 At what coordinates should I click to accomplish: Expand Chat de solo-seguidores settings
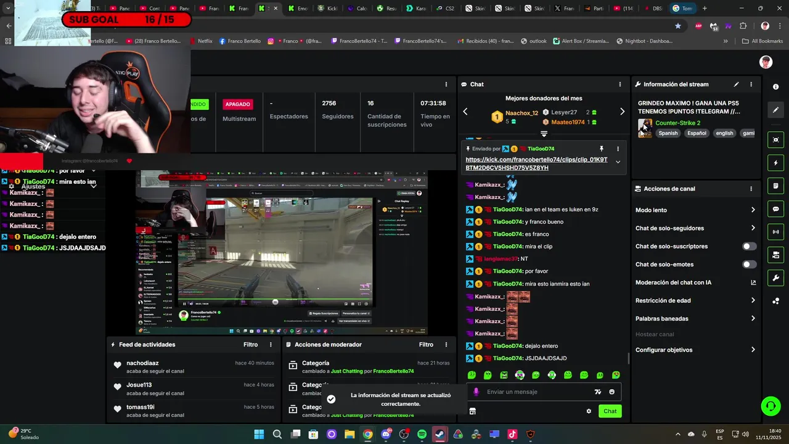[x=695, y=228]
